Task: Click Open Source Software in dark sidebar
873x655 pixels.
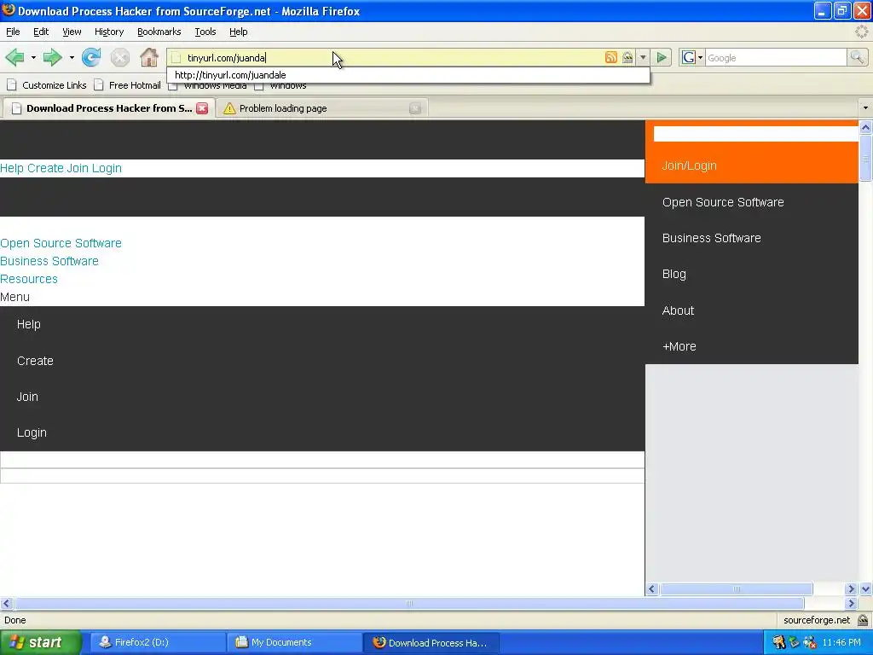Action: click(723, 202)
